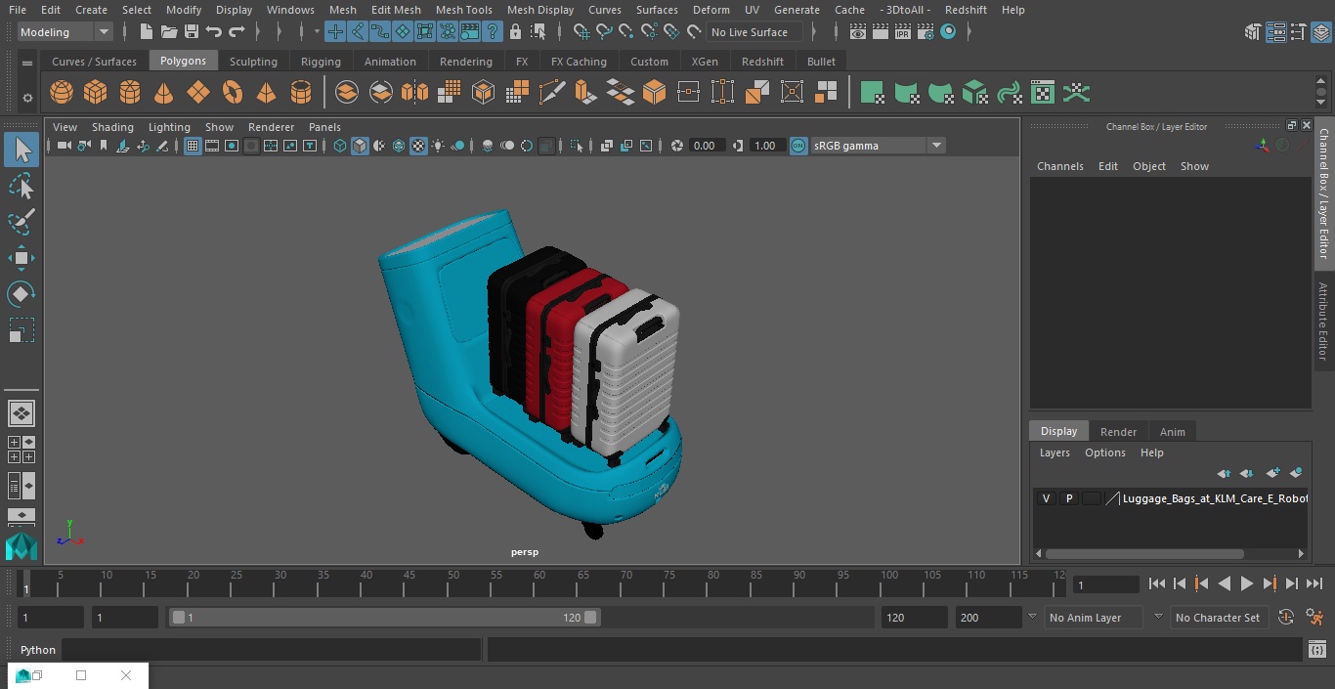Click the Maya home logo icon
The image size is (1335, 689).
click(x=21, y=546)
